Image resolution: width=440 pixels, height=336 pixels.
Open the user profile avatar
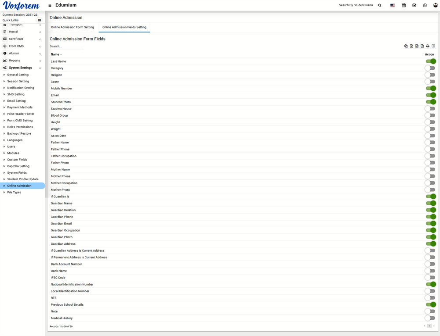[x=436, y=5]
